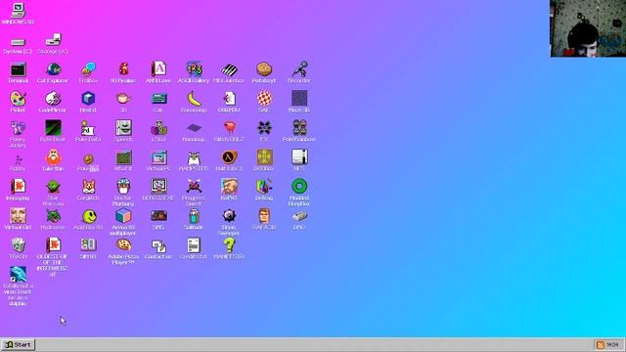Viewport: 626px width, 352px height.
Task: Launch Cat Explorer globe icon
Action: 53,69
